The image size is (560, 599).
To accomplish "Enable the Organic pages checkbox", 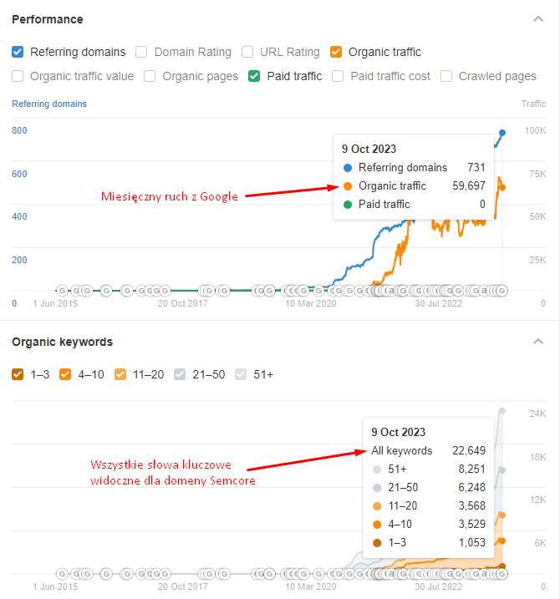I will [x=150, y=76].
